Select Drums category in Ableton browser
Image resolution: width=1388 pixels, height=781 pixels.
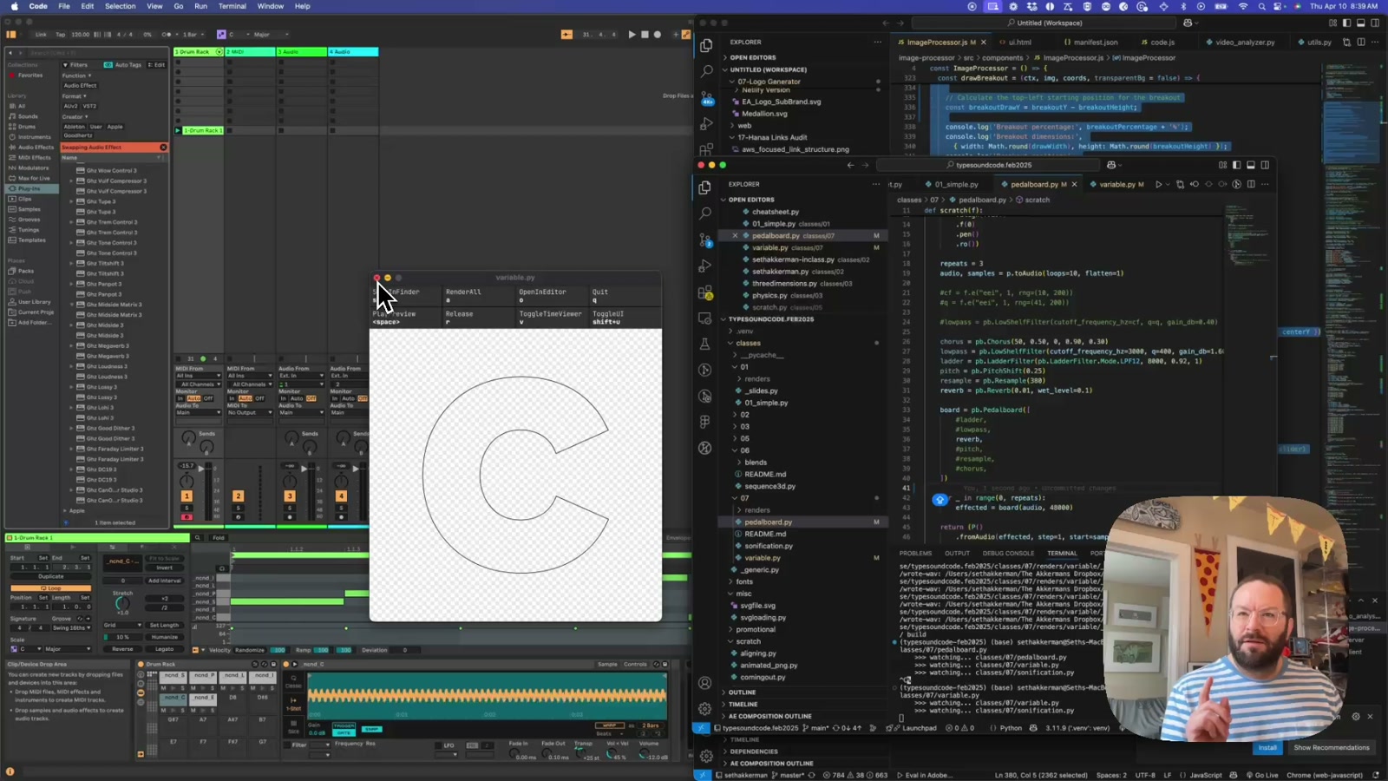pos(27,127)
